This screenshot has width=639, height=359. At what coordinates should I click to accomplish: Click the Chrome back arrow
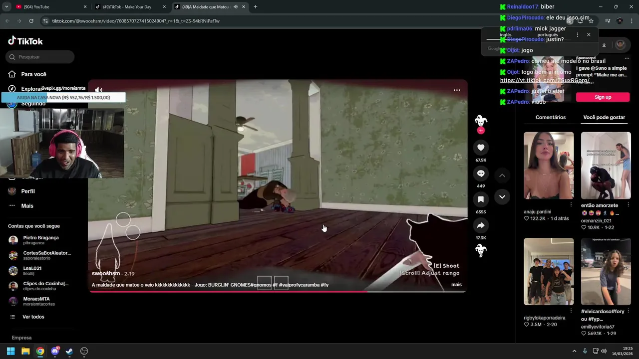point(7,21)
